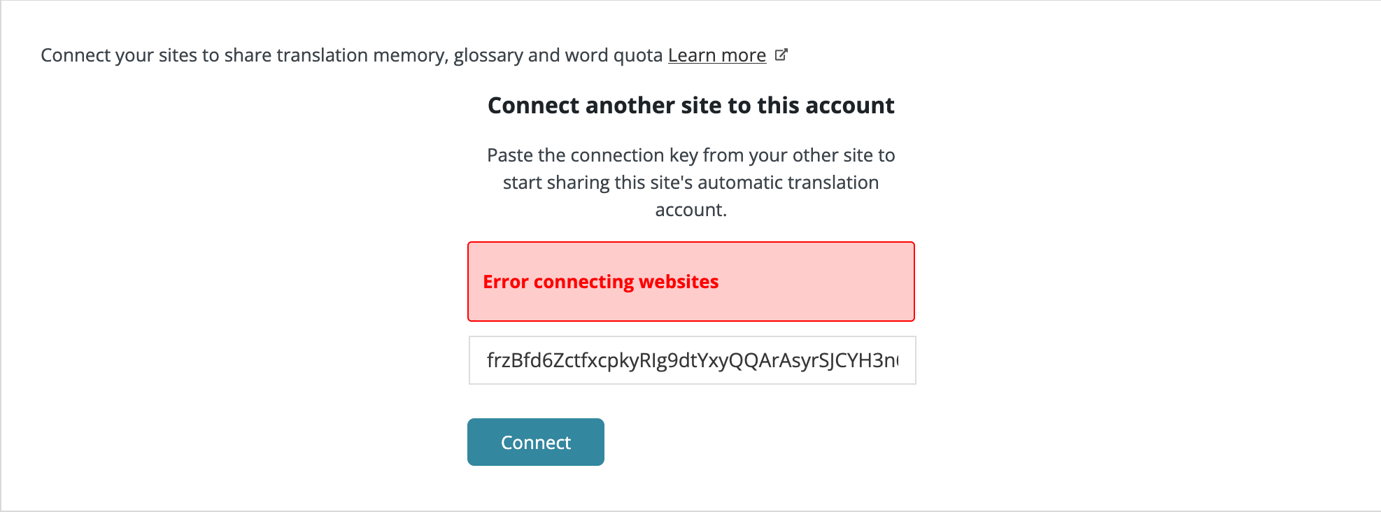Screen dimensions: 1381x512
Task: Click the 'Paste the connection key' instructions text
Action: [691, 183]
